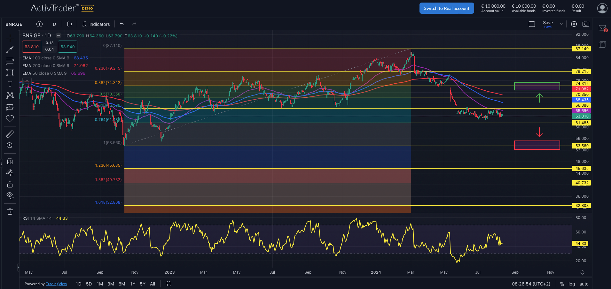Delete drawings with the trash icon
This screenshot has height=289, width=611.
pyautogui.click(x=10, y=211)
